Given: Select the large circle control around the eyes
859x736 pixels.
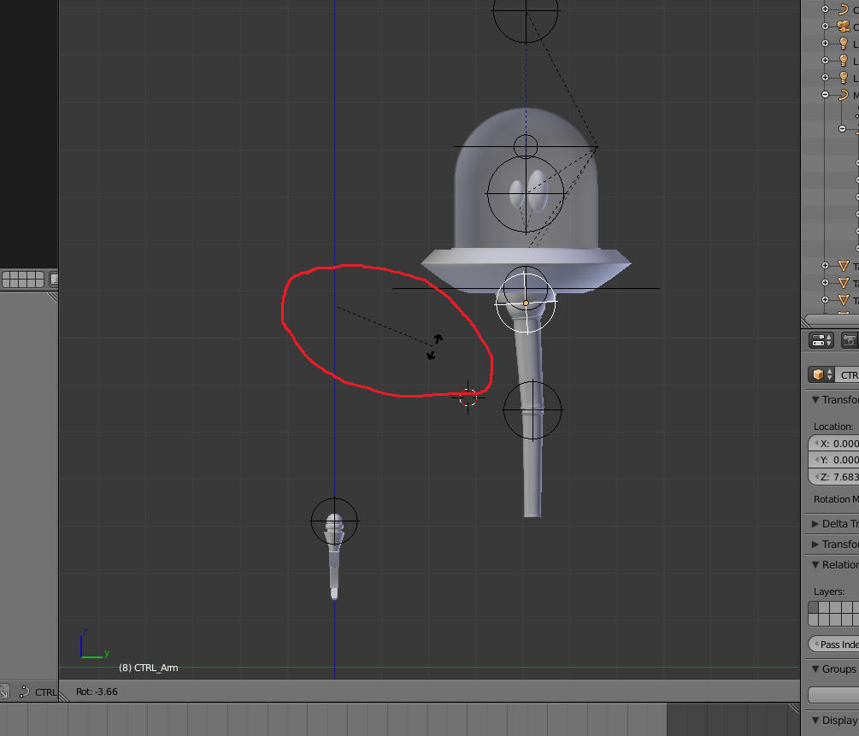Looking at the screenshot, I should [526, 193].
